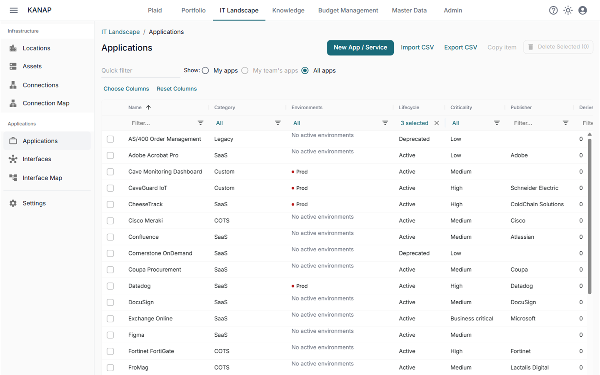Open the Budget Management tab

[x=348, y=10]
